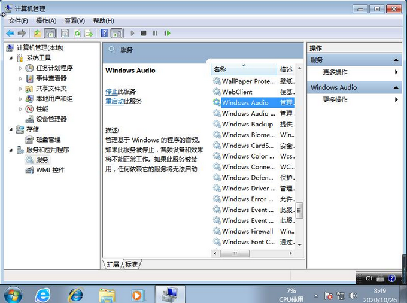Select 共享文件夹 in the tree
The width and height of the screenshot is (407, 303).
tap(51, 89)
